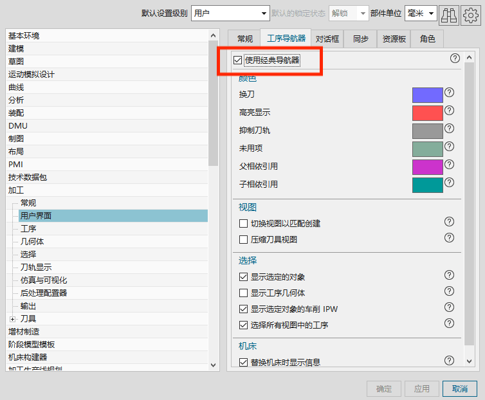
Task: Select 机床构建器 in category list
Action: tap(28, 358)
